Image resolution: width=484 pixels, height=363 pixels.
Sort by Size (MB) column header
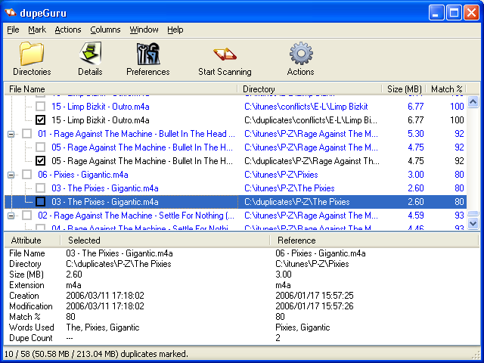pyautogui.click(x=404, y=89)
